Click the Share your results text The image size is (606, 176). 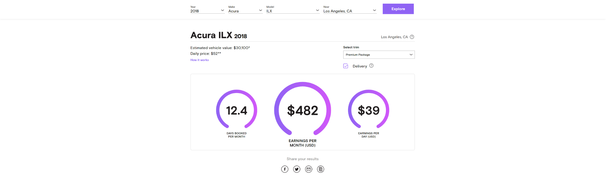pos(303,159)
